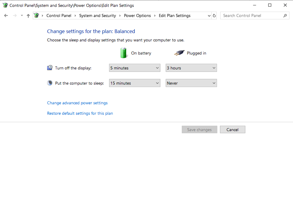This screenshot has width=293, height=202.
Task: Click the Up one level arrow
Action: (x=28, y=16)
